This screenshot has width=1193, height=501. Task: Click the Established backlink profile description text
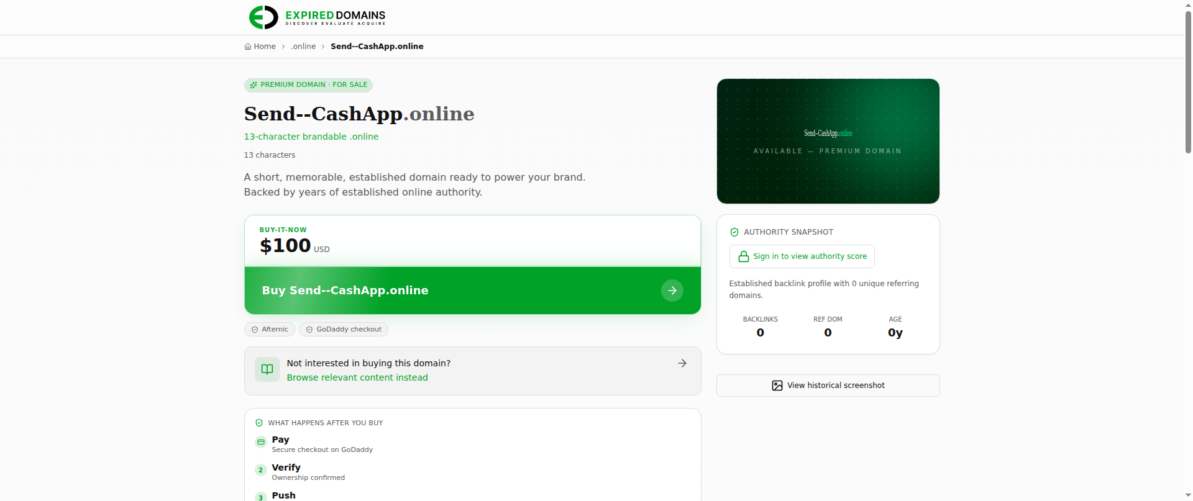point(824,289)
